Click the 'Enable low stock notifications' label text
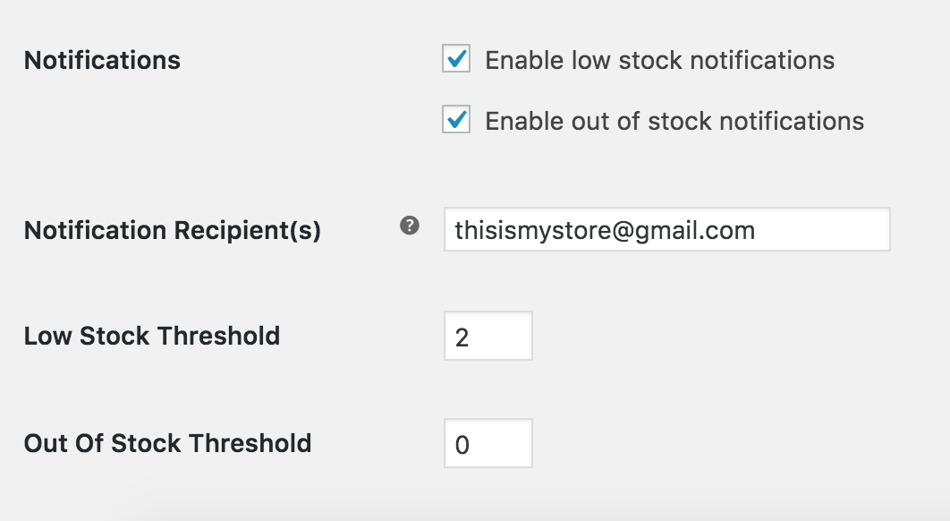Image resolution: width=950 pixels, height=521 pixels. pos(660,60)
